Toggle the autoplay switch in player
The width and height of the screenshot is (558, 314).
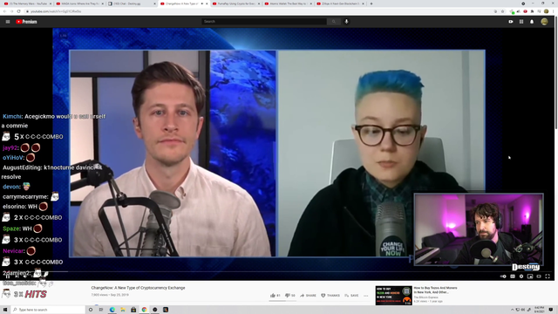503,276
